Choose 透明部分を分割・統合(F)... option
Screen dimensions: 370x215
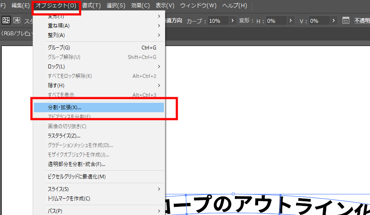coord(77,164)
